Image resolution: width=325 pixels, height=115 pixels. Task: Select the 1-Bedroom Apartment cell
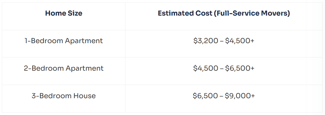coord(64,41)
